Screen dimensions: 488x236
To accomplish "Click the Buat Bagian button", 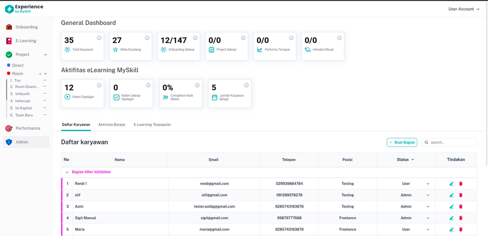I will [402, 142].
